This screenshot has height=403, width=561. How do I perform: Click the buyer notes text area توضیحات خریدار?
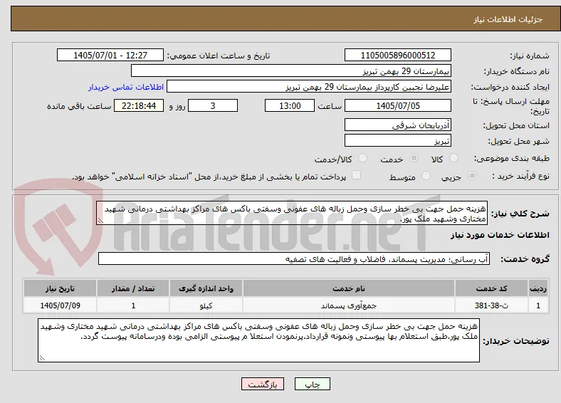pyautogui.click(x=258, y=340)
